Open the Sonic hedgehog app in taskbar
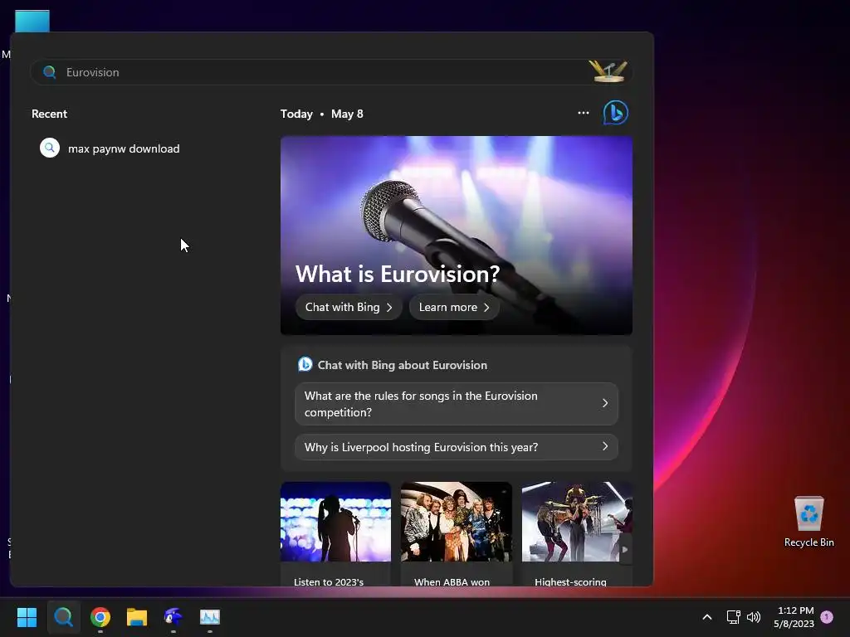The width and height of the screenshot is (850, 637). (x=173, y=616)
